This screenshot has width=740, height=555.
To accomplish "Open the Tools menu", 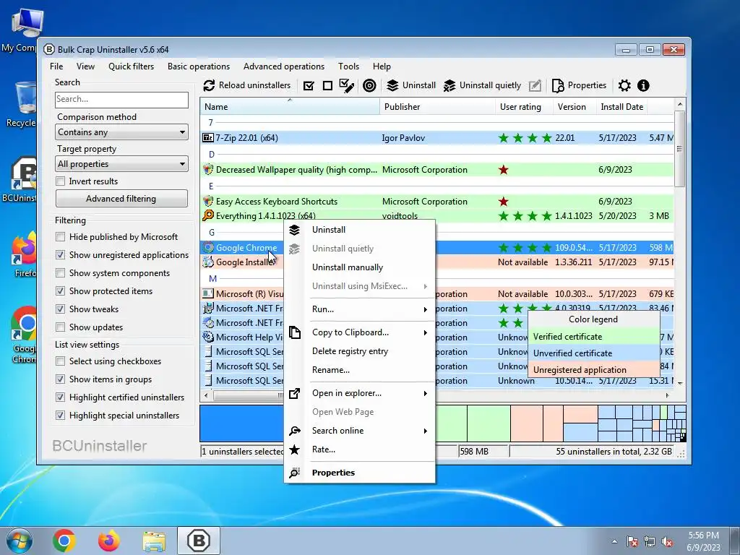I will tap(348, 66).
